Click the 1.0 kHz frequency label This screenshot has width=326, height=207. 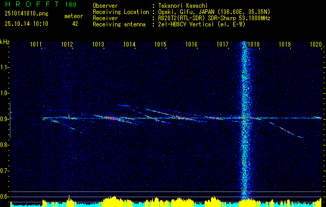coord(4,93)
